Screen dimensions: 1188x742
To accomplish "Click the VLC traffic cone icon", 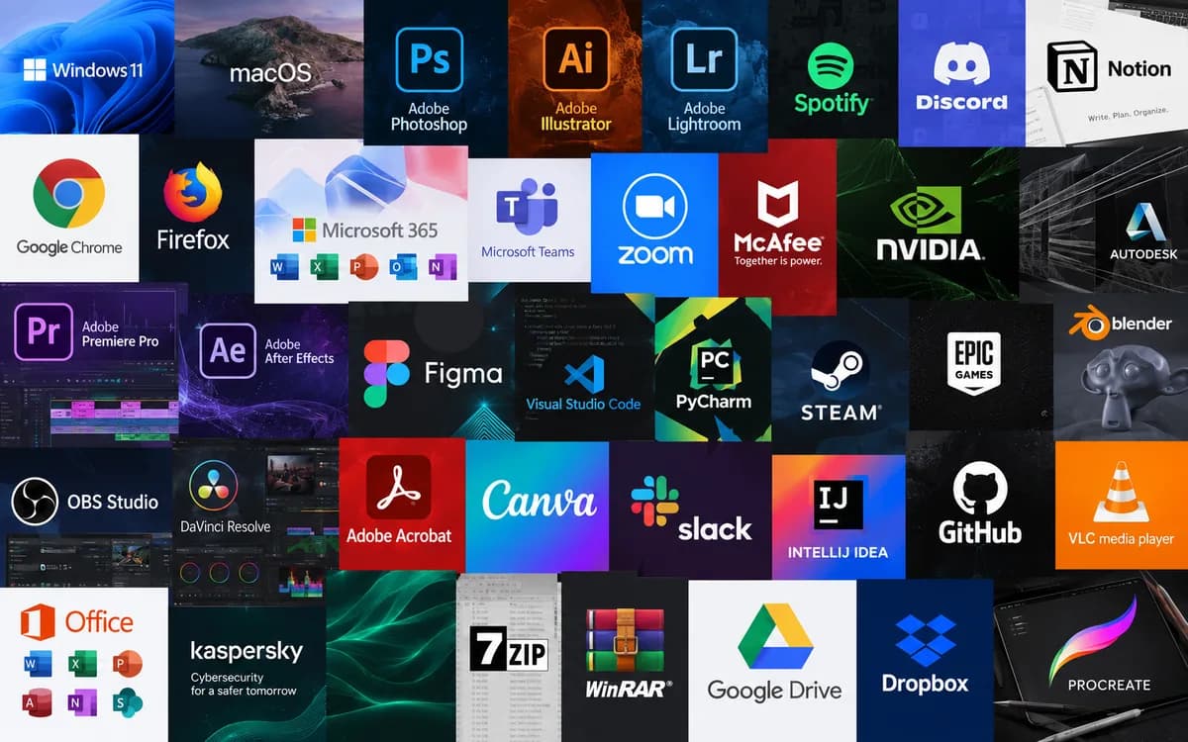I will [x=1121, y=492].
